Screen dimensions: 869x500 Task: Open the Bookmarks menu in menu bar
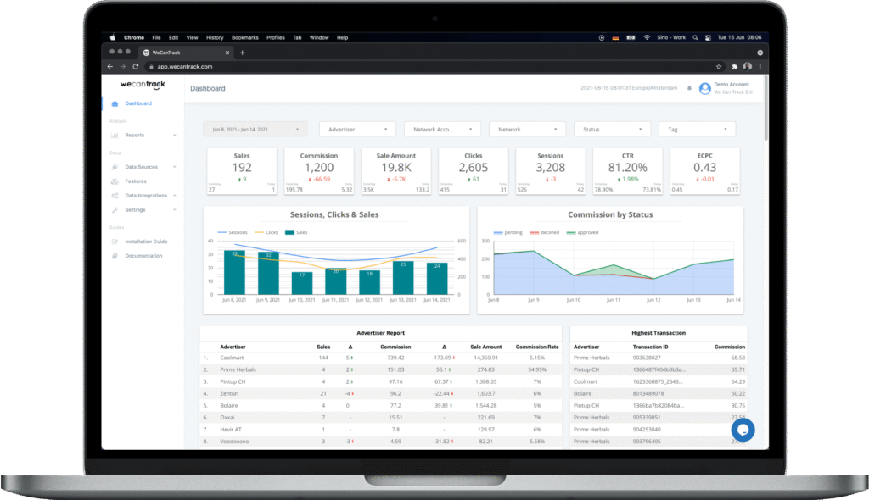pyautogui.click(x=244, y=37)
